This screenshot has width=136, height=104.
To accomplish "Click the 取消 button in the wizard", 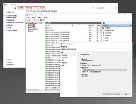I will point(126,94).
